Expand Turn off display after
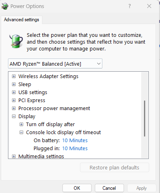Image resolution: width=160 pixels, height=193 pixels. pyautogui.click(x=21, y=125)
